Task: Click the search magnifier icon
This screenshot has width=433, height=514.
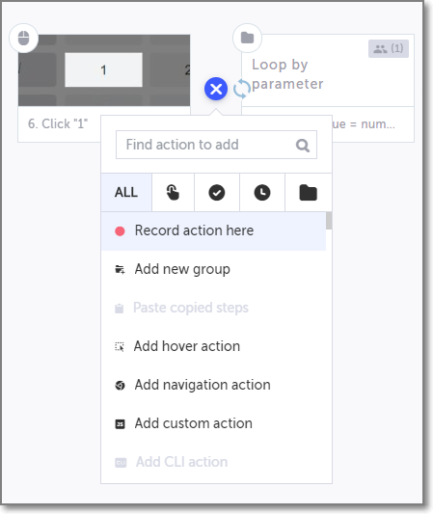Action: click(x=303, y=146)
